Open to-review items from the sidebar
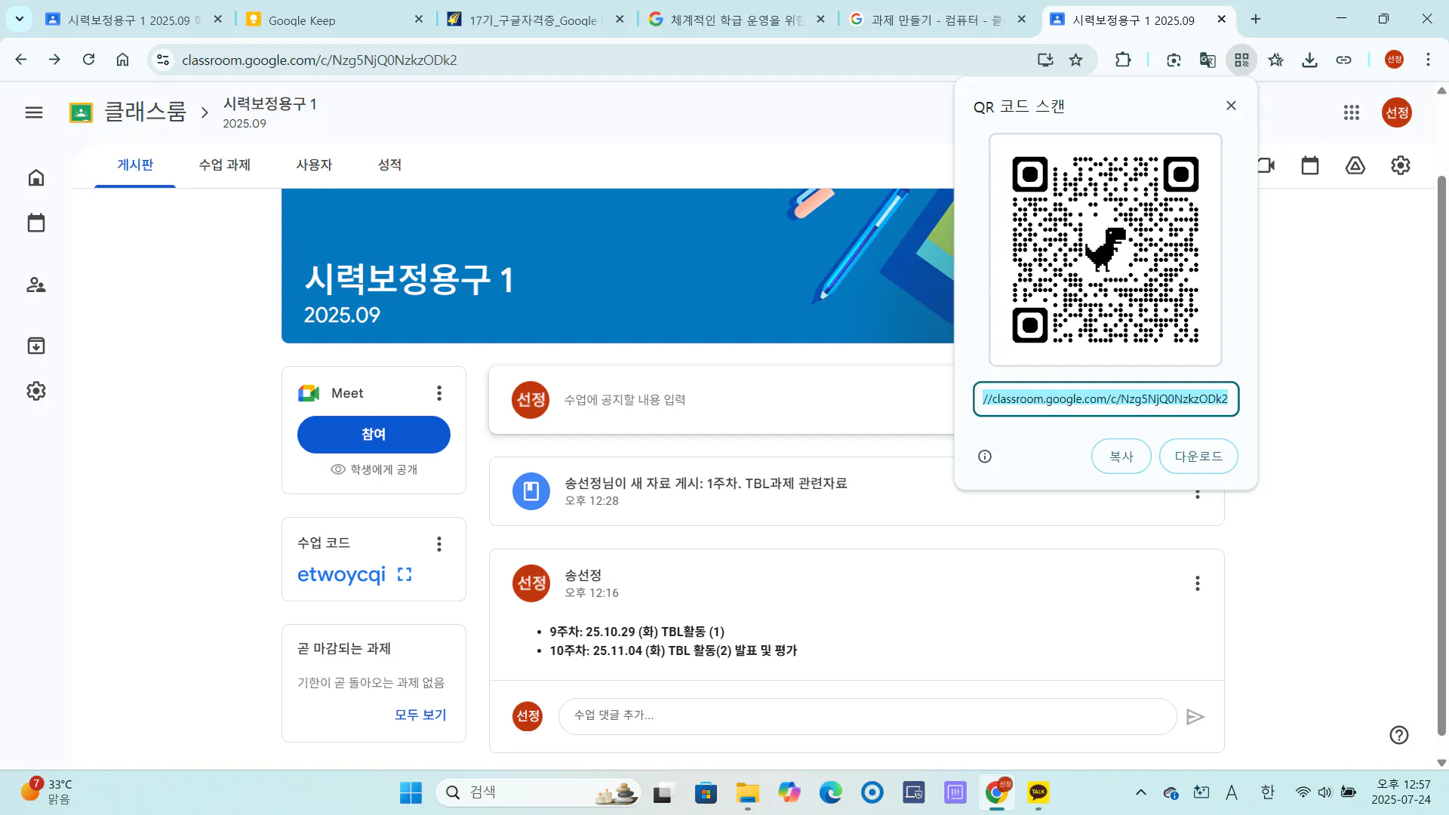1449x815 pixels. tap(35, 346)
